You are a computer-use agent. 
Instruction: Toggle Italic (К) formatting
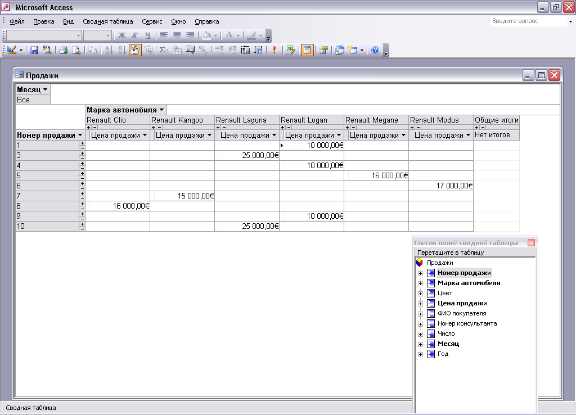[135, 35]
